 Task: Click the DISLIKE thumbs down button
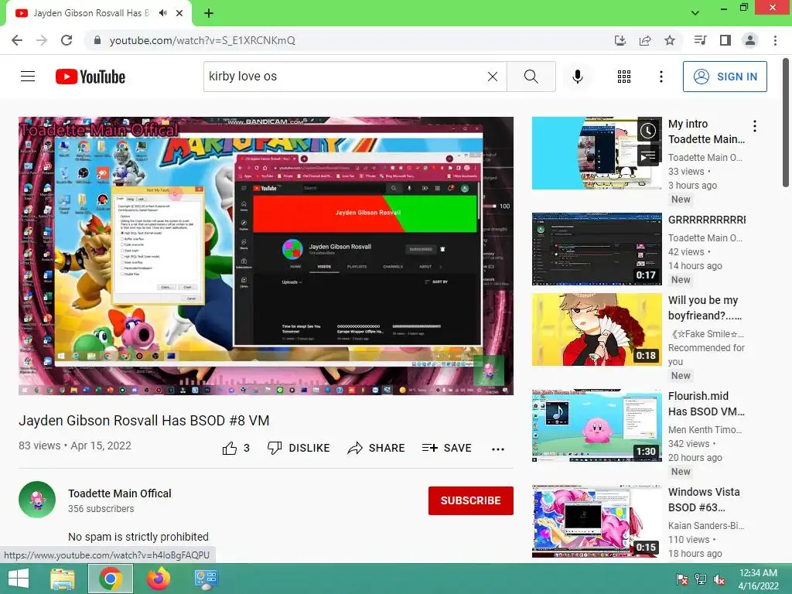(x=299, y=448)
